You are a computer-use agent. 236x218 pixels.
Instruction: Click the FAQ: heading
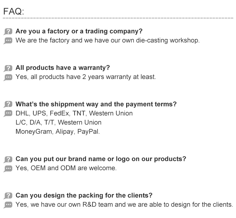pyautogui.click(x=14, y=12)
